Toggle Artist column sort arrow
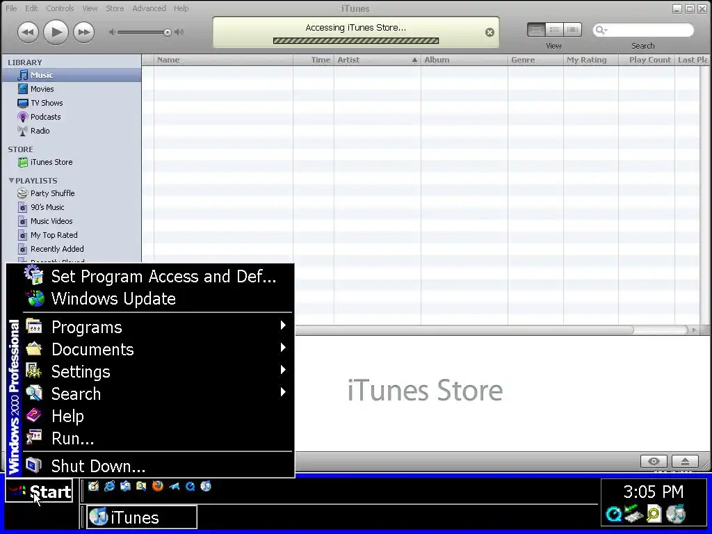The width and height of the screenshot is (712, 534). click(414, 60)
